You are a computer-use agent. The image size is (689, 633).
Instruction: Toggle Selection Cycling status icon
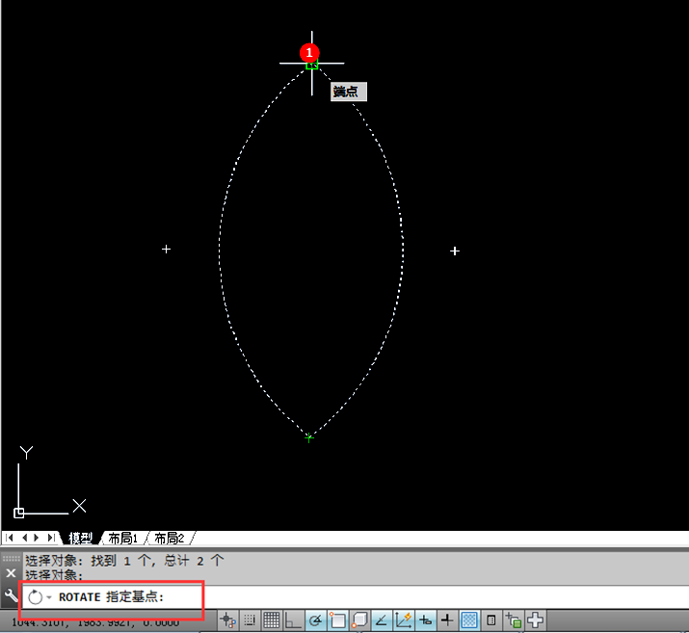[514, 620]
